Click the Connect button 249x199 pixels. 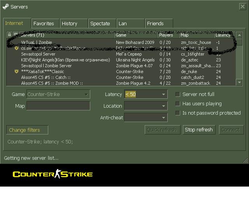pyautogui.click(x=231, y=130)
